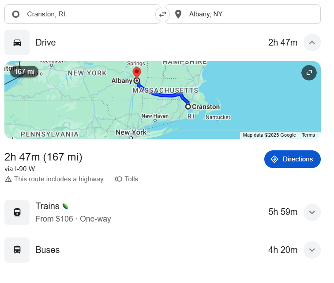Click the red Albany destination pin
334x283 pixels.
coord(137,73)
